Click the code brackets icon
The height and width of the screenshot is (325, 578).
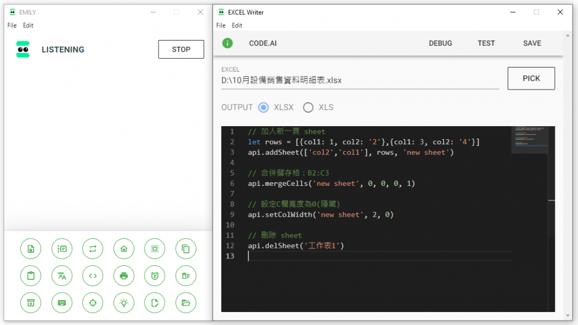pyautogui.click(x=93, y=276)
